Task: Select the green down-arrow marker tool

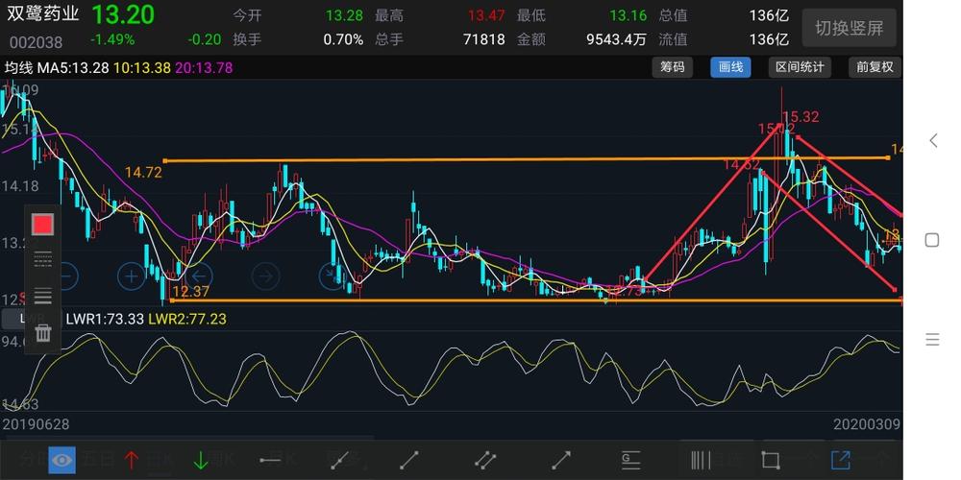Action: 201,460
